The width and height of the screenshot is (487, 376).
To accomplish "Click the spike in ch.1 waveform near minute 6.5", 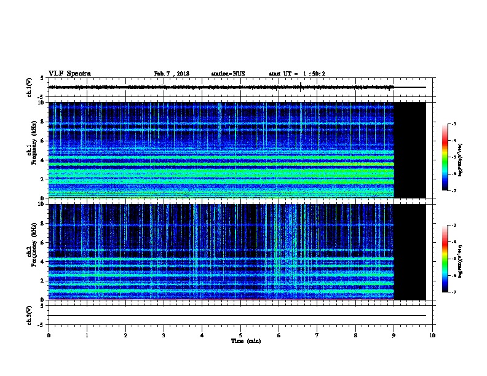I will click(x=301, y=87).
